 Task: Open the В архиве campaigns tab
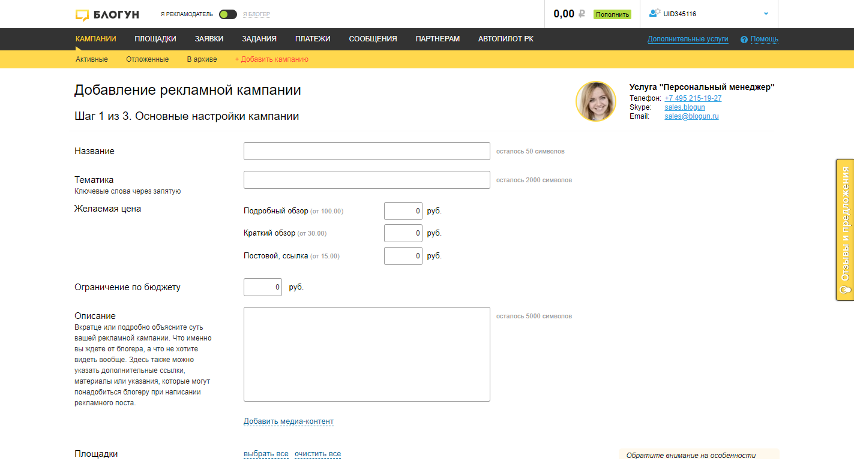202,59
